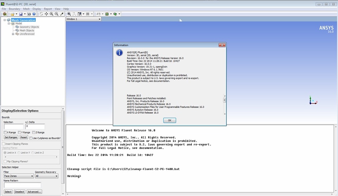
Task: Open the Filter Face Zones dropdown
Action: (x=19, y=176)
